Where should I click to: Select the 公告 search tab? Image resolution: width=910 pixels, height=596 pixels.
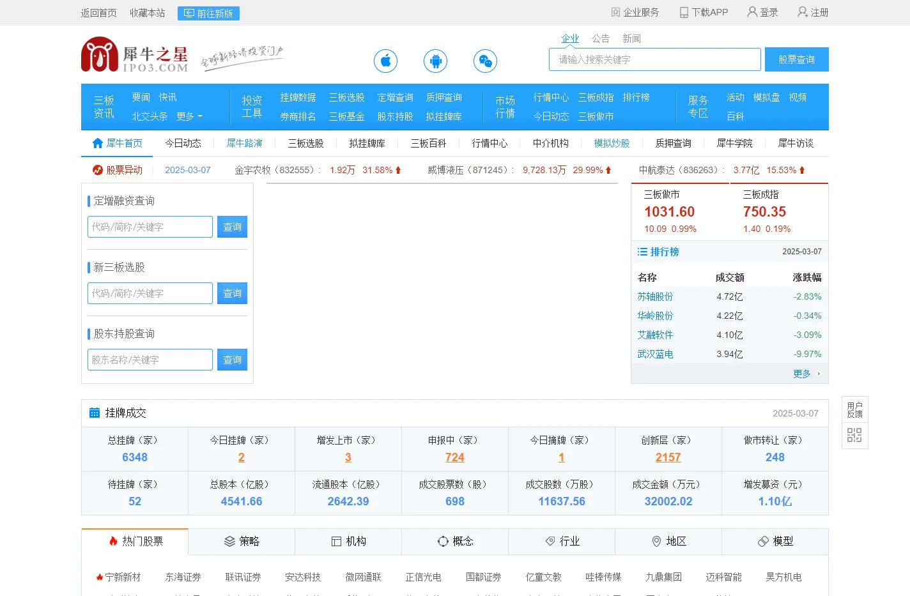click(x=601, y=38)
